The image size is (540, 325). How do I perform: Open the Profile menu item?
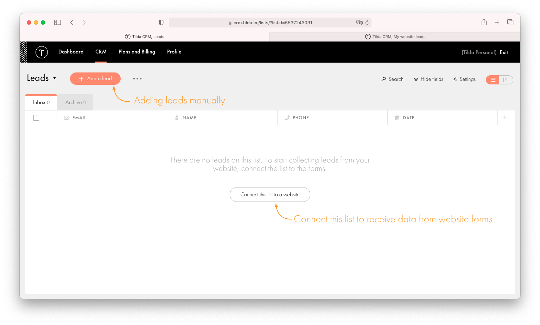click(x=174, y=52)
